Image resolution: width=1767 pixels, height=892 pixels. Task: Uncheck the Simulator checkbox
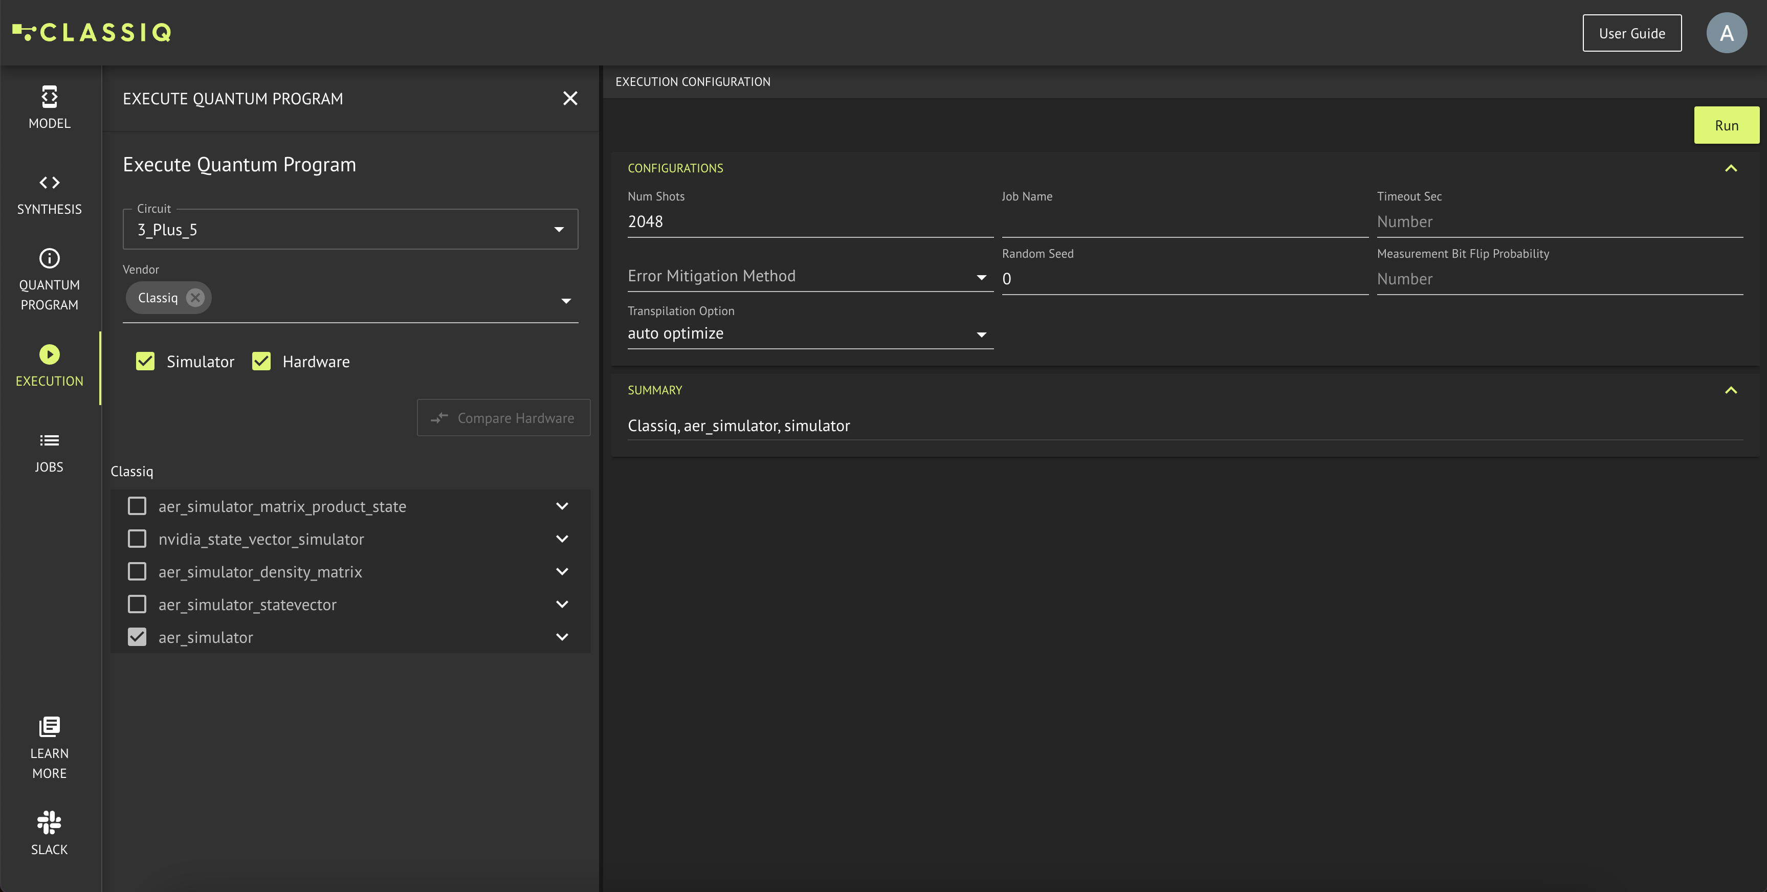[x=145, y=361]
